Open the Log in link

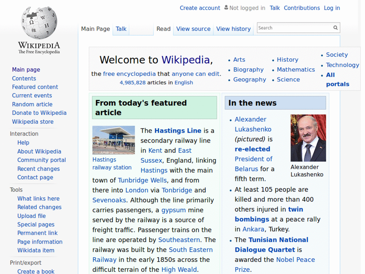click(x=332, y=8)
